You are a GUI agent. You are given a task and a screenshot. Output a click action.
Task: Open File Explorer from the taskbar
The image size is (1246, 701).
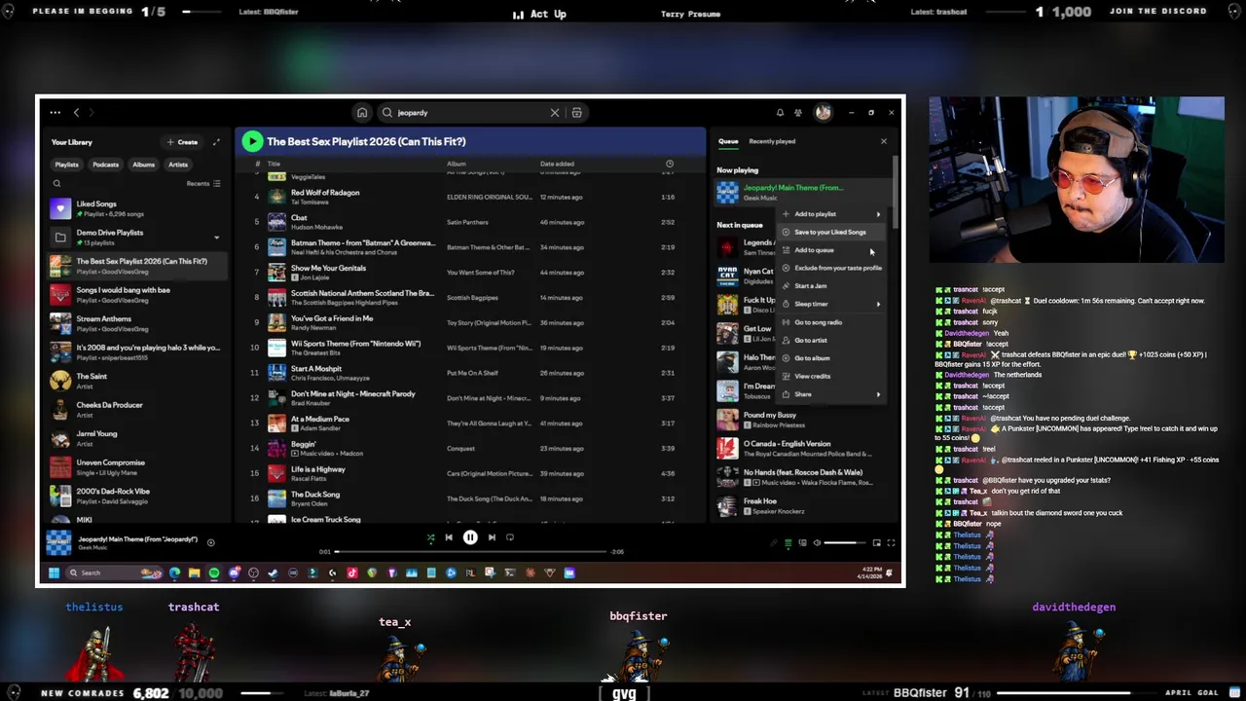point(194,573)
